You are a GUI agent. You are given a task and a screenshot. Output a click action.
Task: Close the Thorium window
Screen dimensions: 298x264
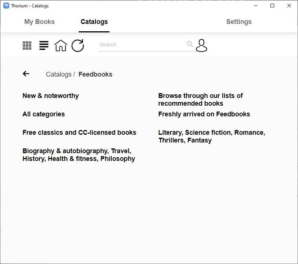pos(289,6)
